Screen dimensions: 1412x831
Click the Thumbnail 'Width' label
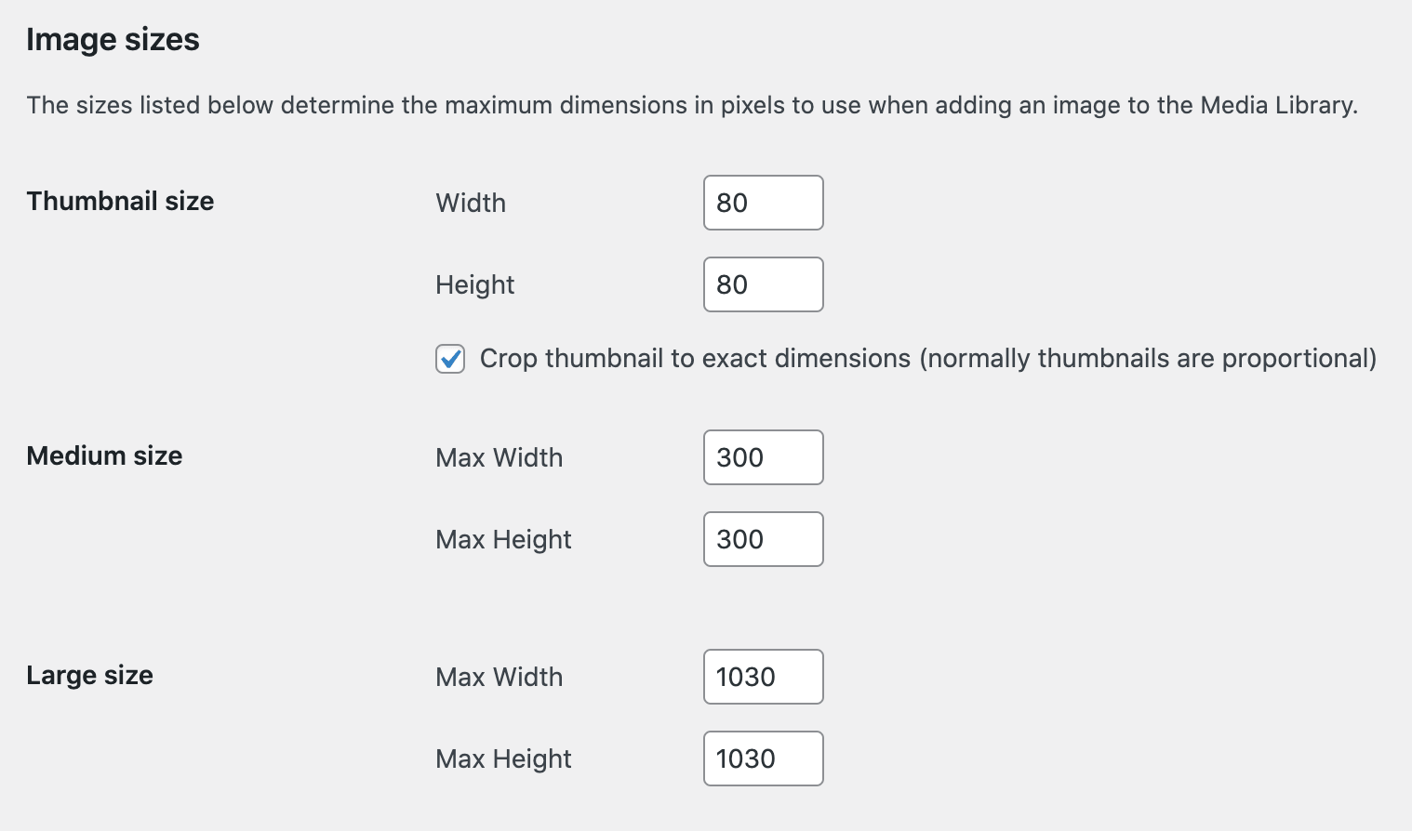point(471,203)
